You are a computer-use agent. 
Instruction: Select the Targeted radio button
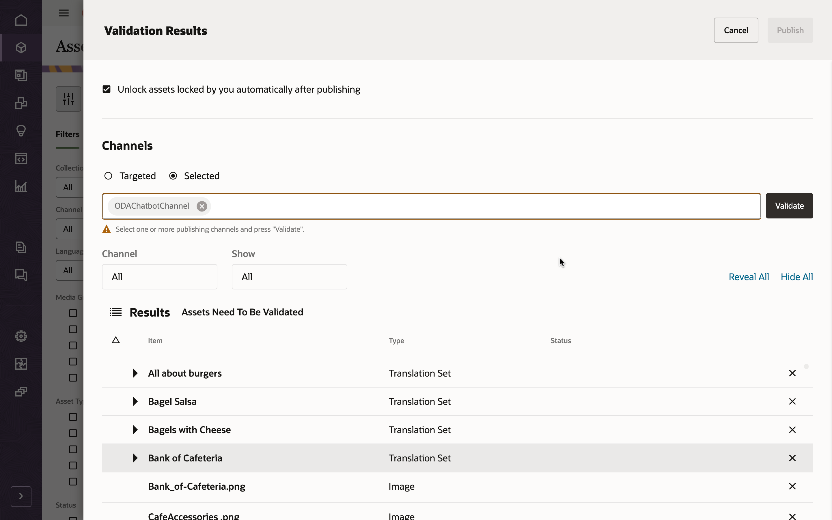[108, 175]
